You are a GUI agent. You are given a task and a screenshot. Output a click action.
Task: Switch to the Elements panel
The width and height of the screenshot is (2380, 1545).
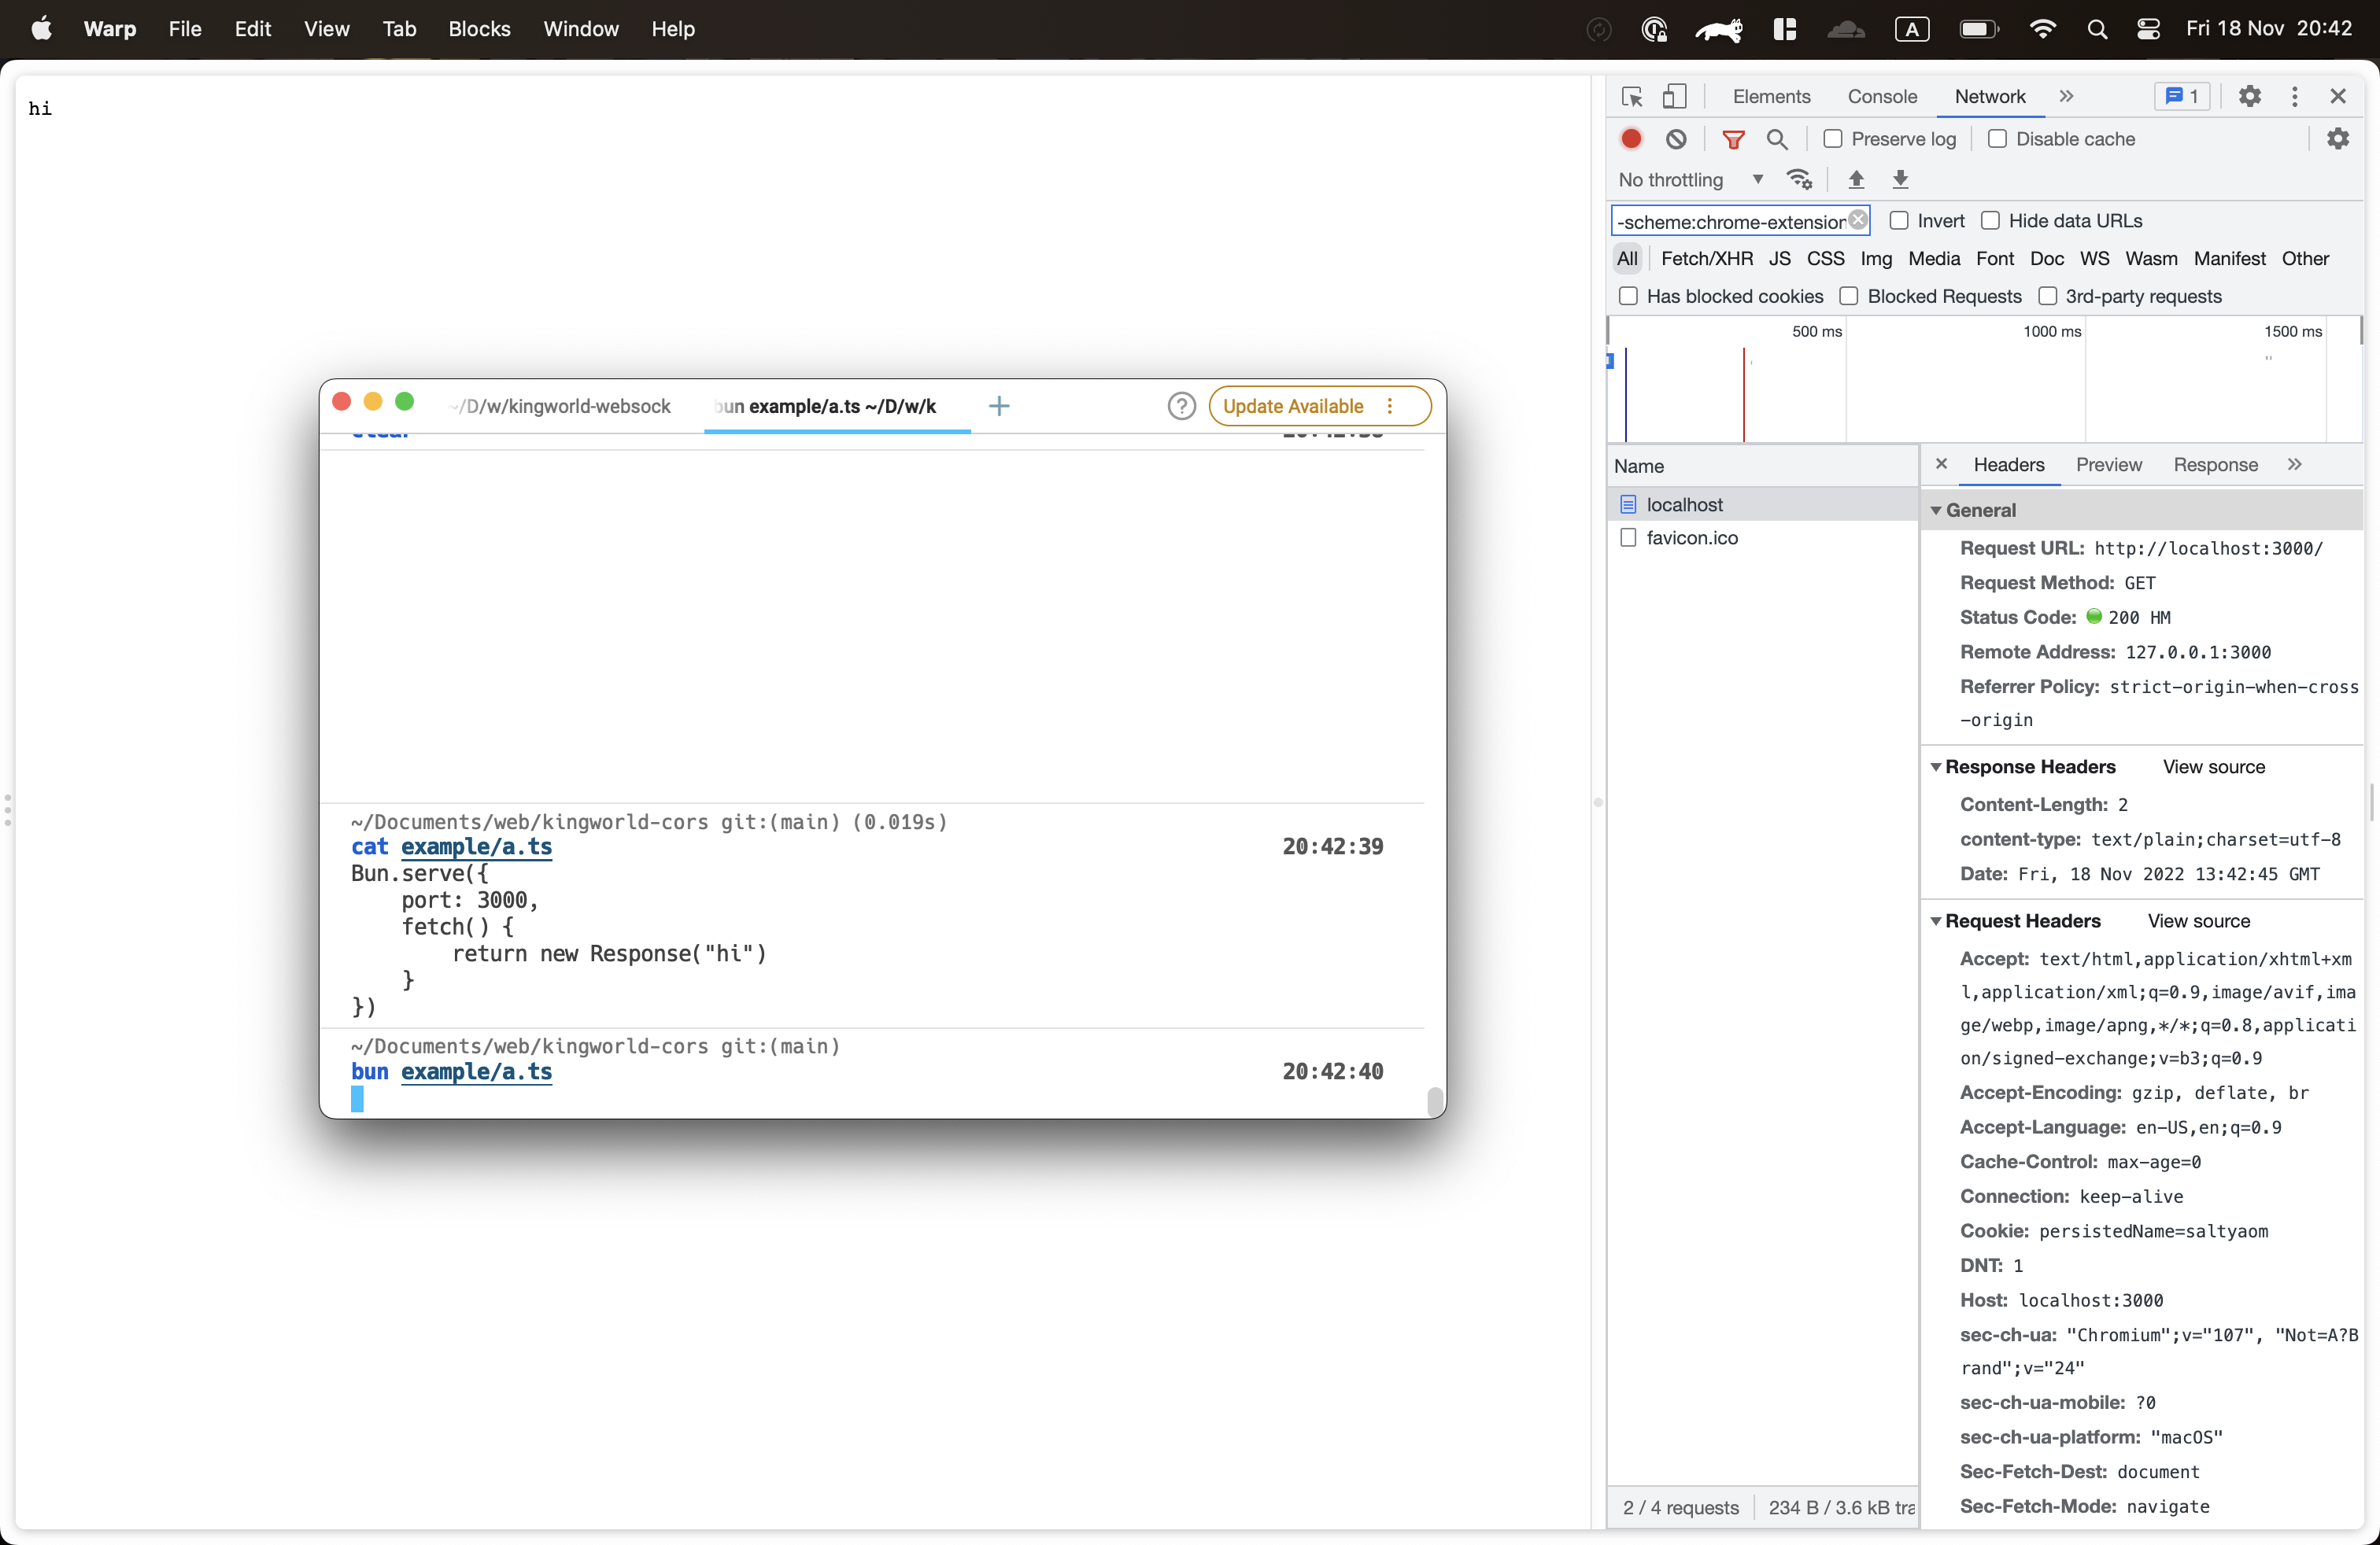(x=1771, y=96)
